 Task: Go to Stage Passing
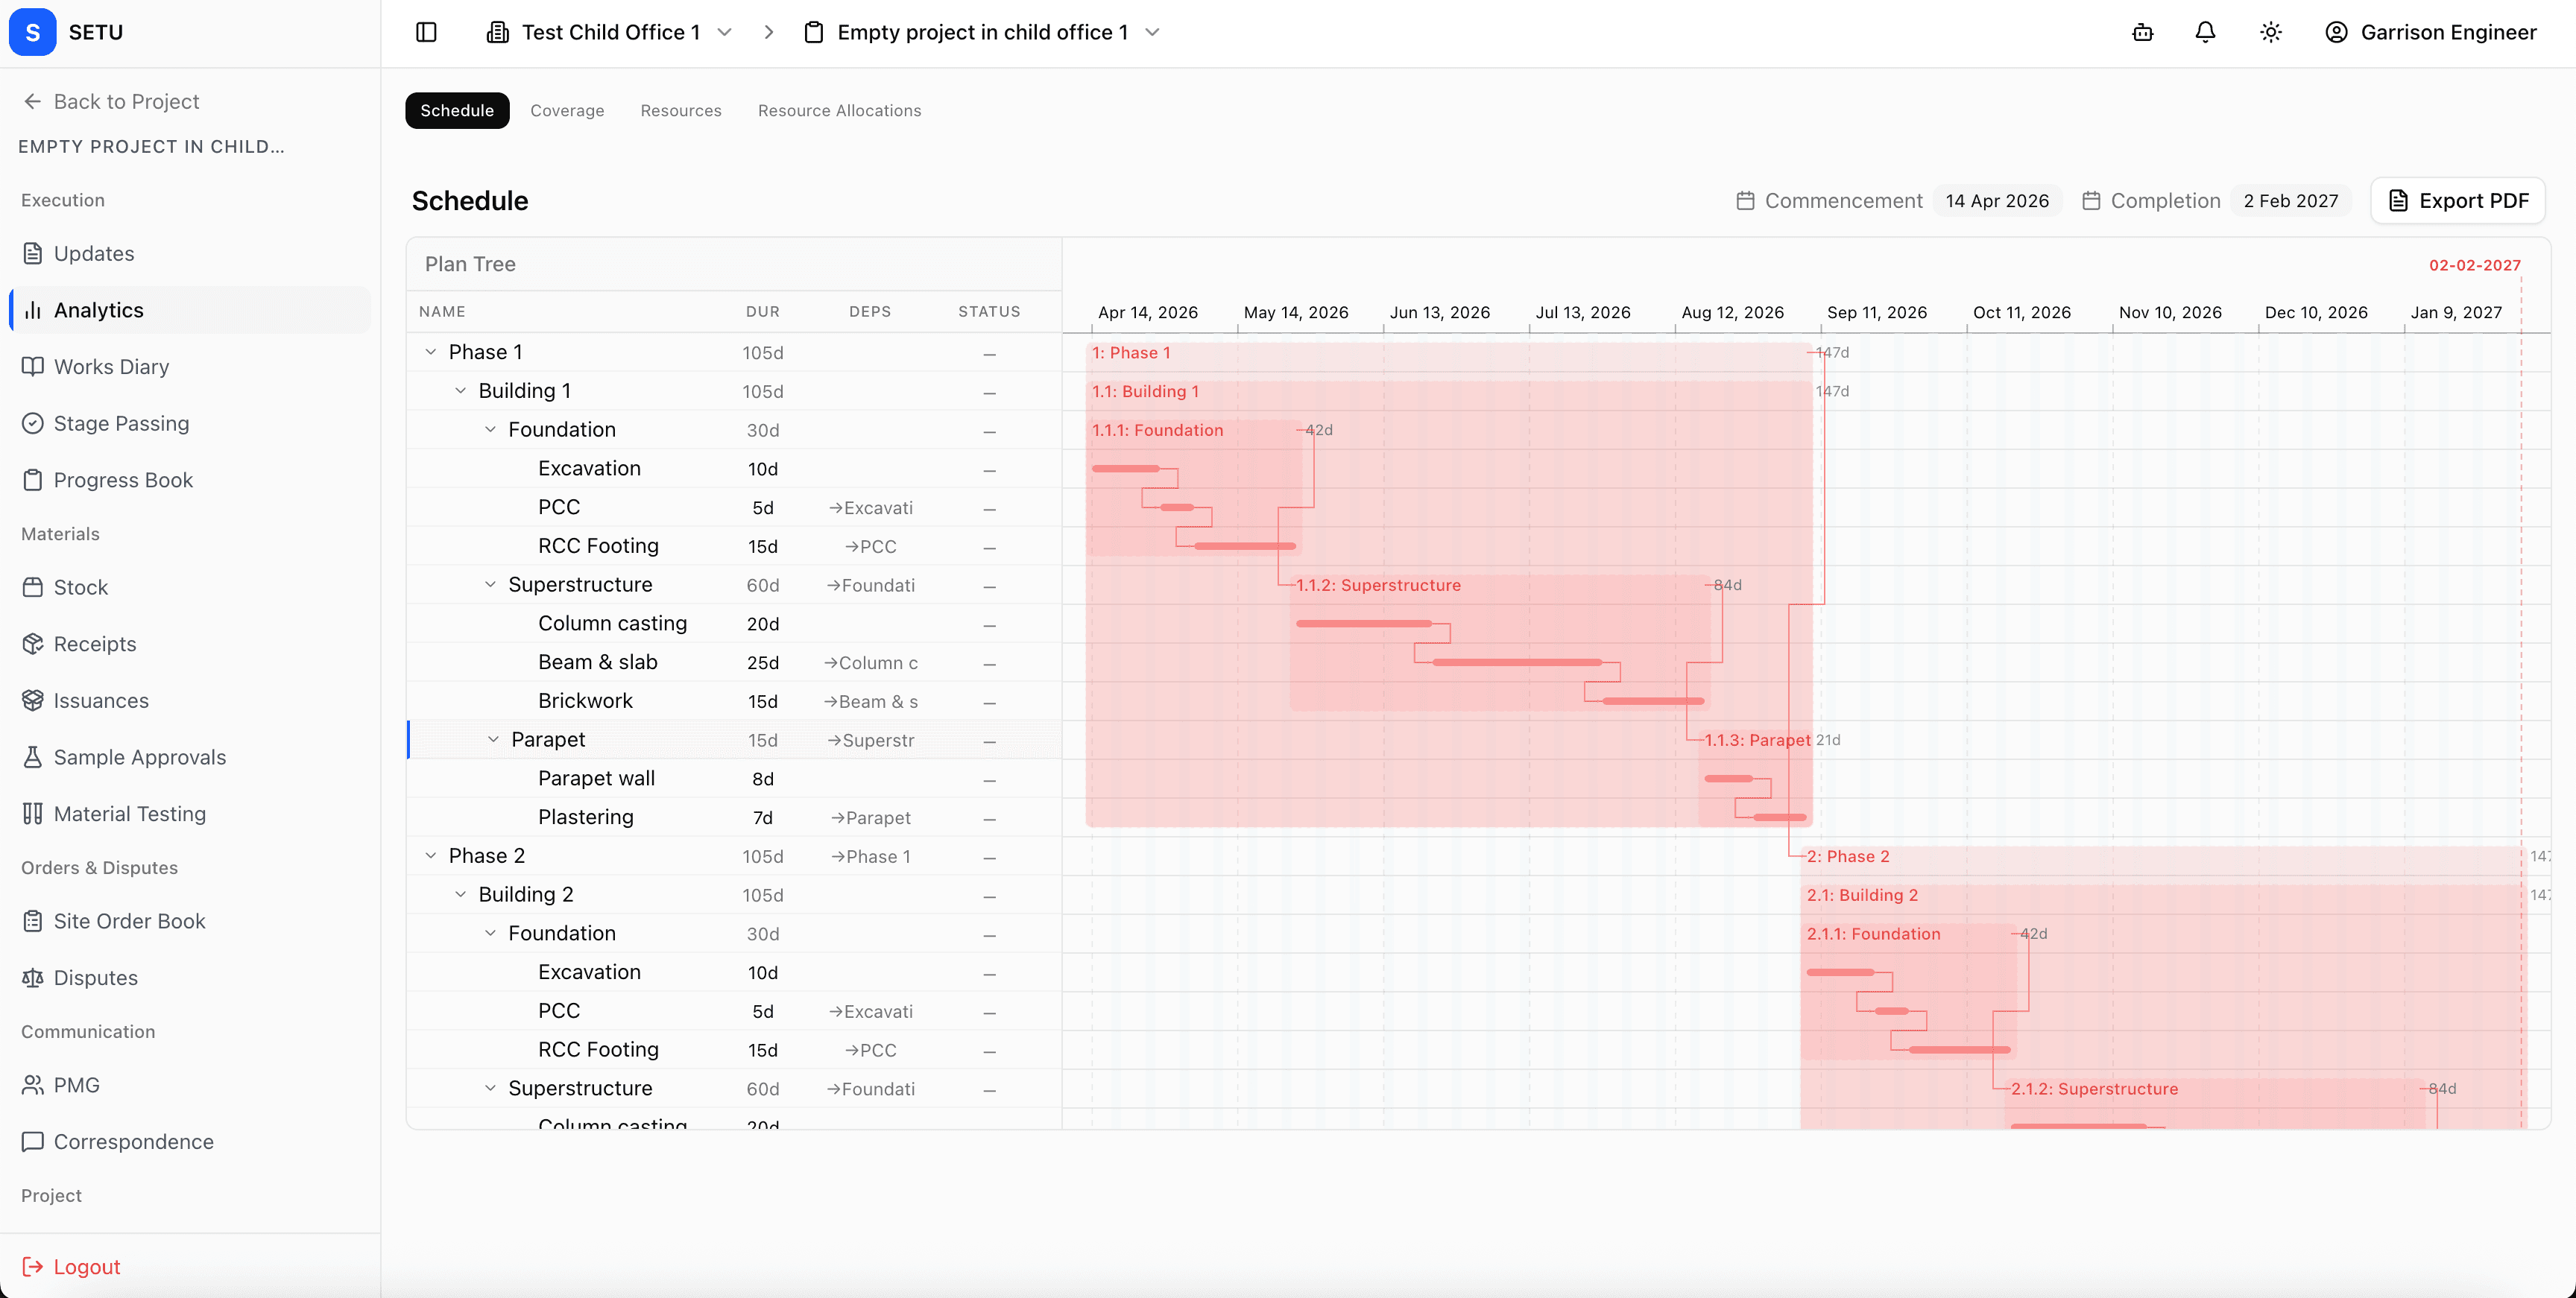tap(120, 423)
